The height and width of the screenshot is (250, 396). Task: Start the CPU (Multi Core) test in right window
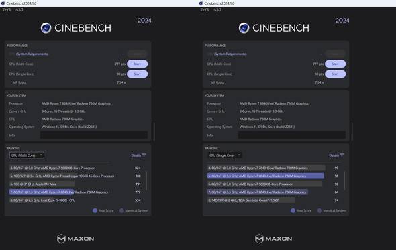335,64
